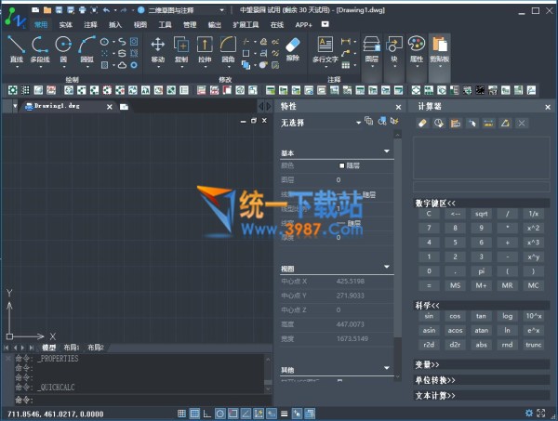Select the 圆弧 arc tool
558x421 pixels.
(86, 49)
